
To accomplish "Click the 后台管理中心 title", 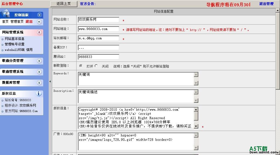I will pos(12,4).
